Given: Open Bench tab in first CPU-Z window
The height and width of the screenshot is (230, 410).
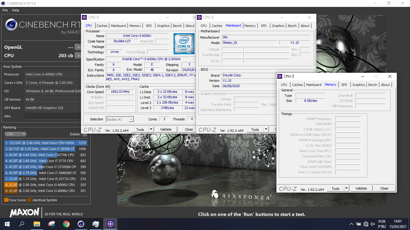Looking at the screenshot, I should (177, 26).
